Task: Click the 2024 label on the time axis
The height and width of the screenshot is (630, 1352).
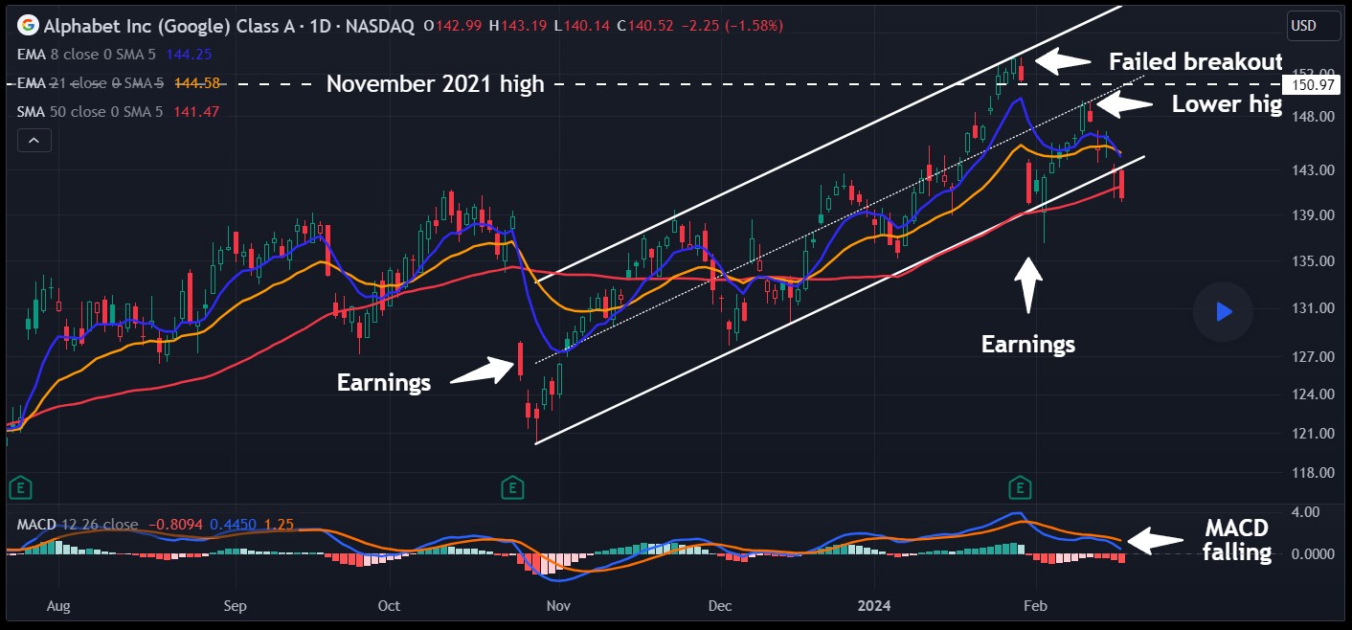Action: click(872, 606)
